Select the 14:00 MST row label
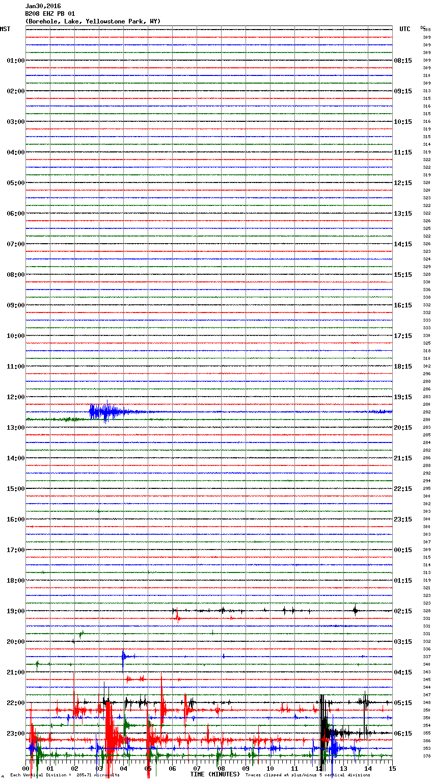This screenshot has width=433, height=782. pos(15,458)
